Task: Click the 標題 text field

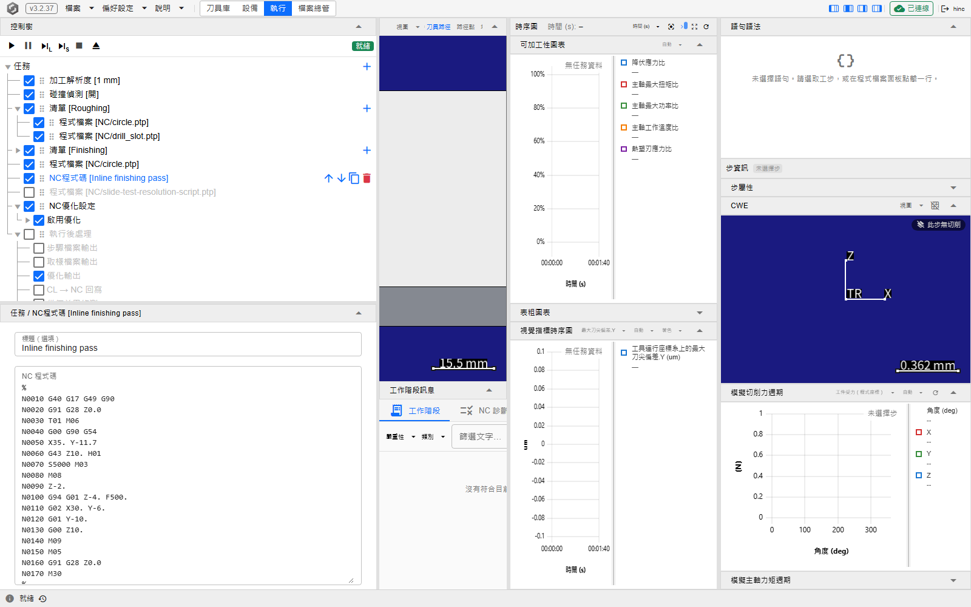Action: [x=188, y=344]
